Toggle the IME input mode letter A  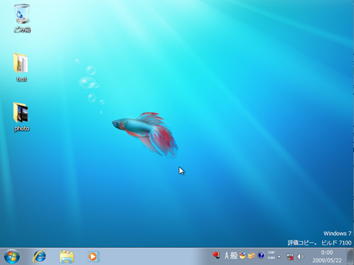pos(227,256)
